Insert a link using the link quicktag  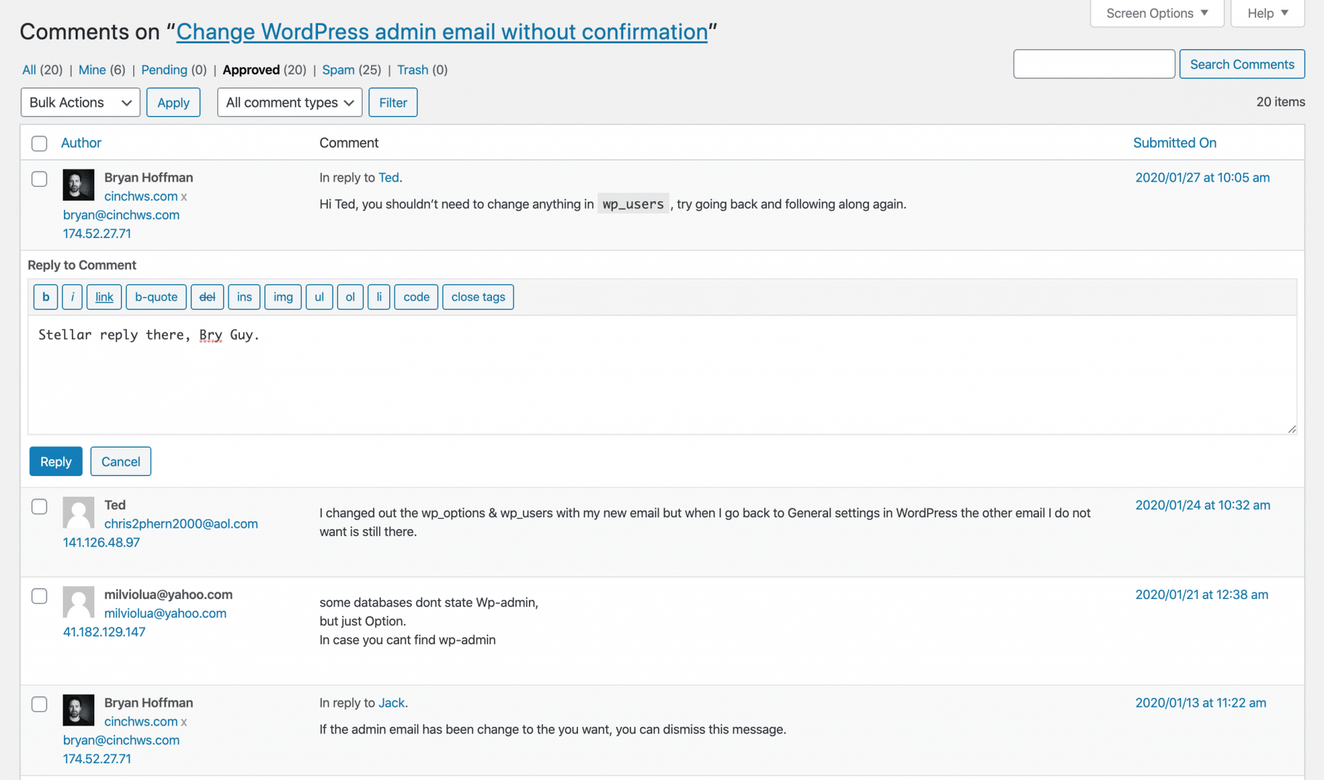pos(103,297)
